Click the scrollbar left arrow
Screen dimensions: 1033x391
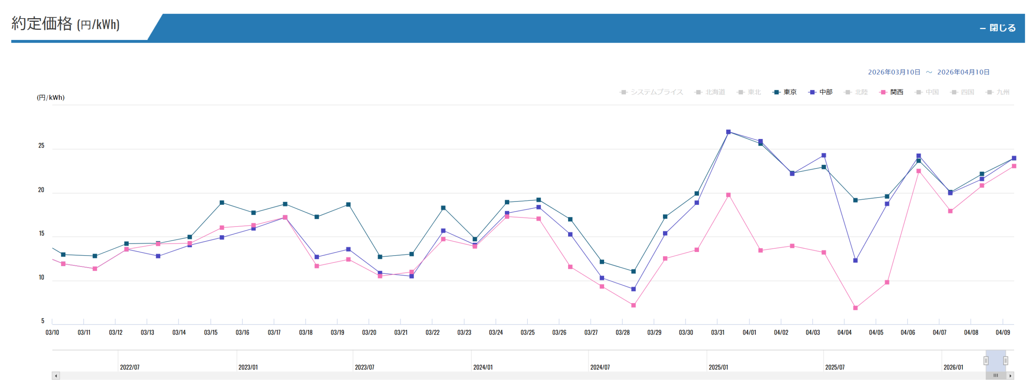coord(56,376)
